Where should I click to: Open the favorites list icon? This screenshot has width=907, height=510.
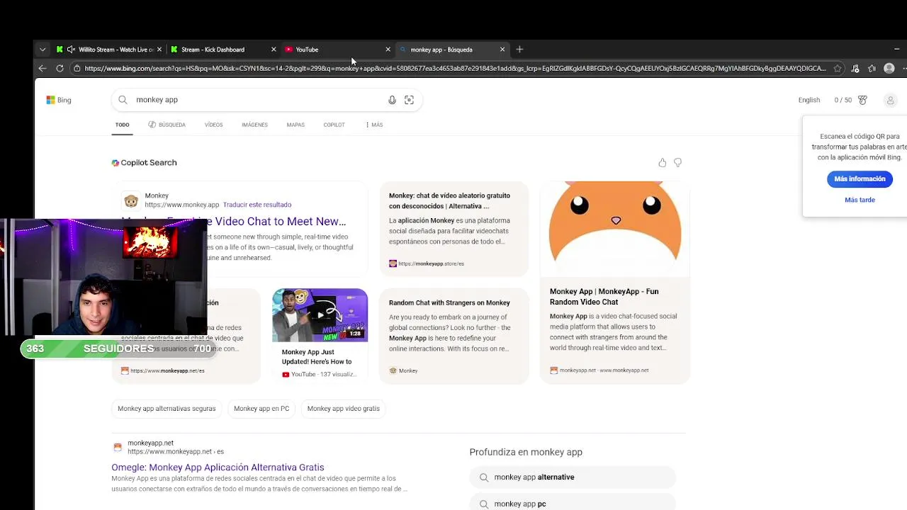[872, 69]
